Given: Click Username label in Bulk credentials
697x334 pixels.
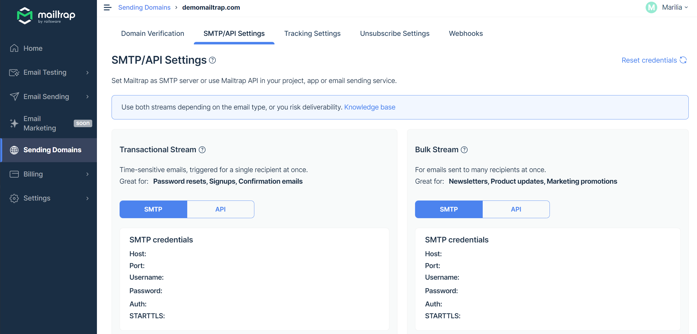Looking at the screenshot, I should point(442,277).
